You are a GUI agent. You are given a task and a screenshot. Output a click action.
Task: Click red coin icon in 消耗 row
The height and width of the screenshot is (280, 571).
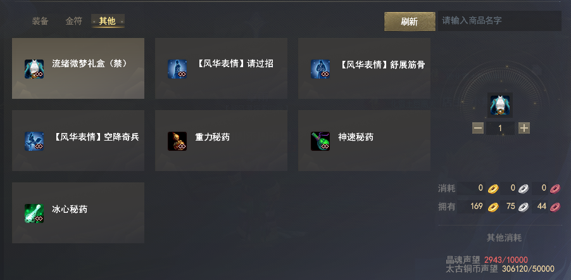click(x=555, y=189)
